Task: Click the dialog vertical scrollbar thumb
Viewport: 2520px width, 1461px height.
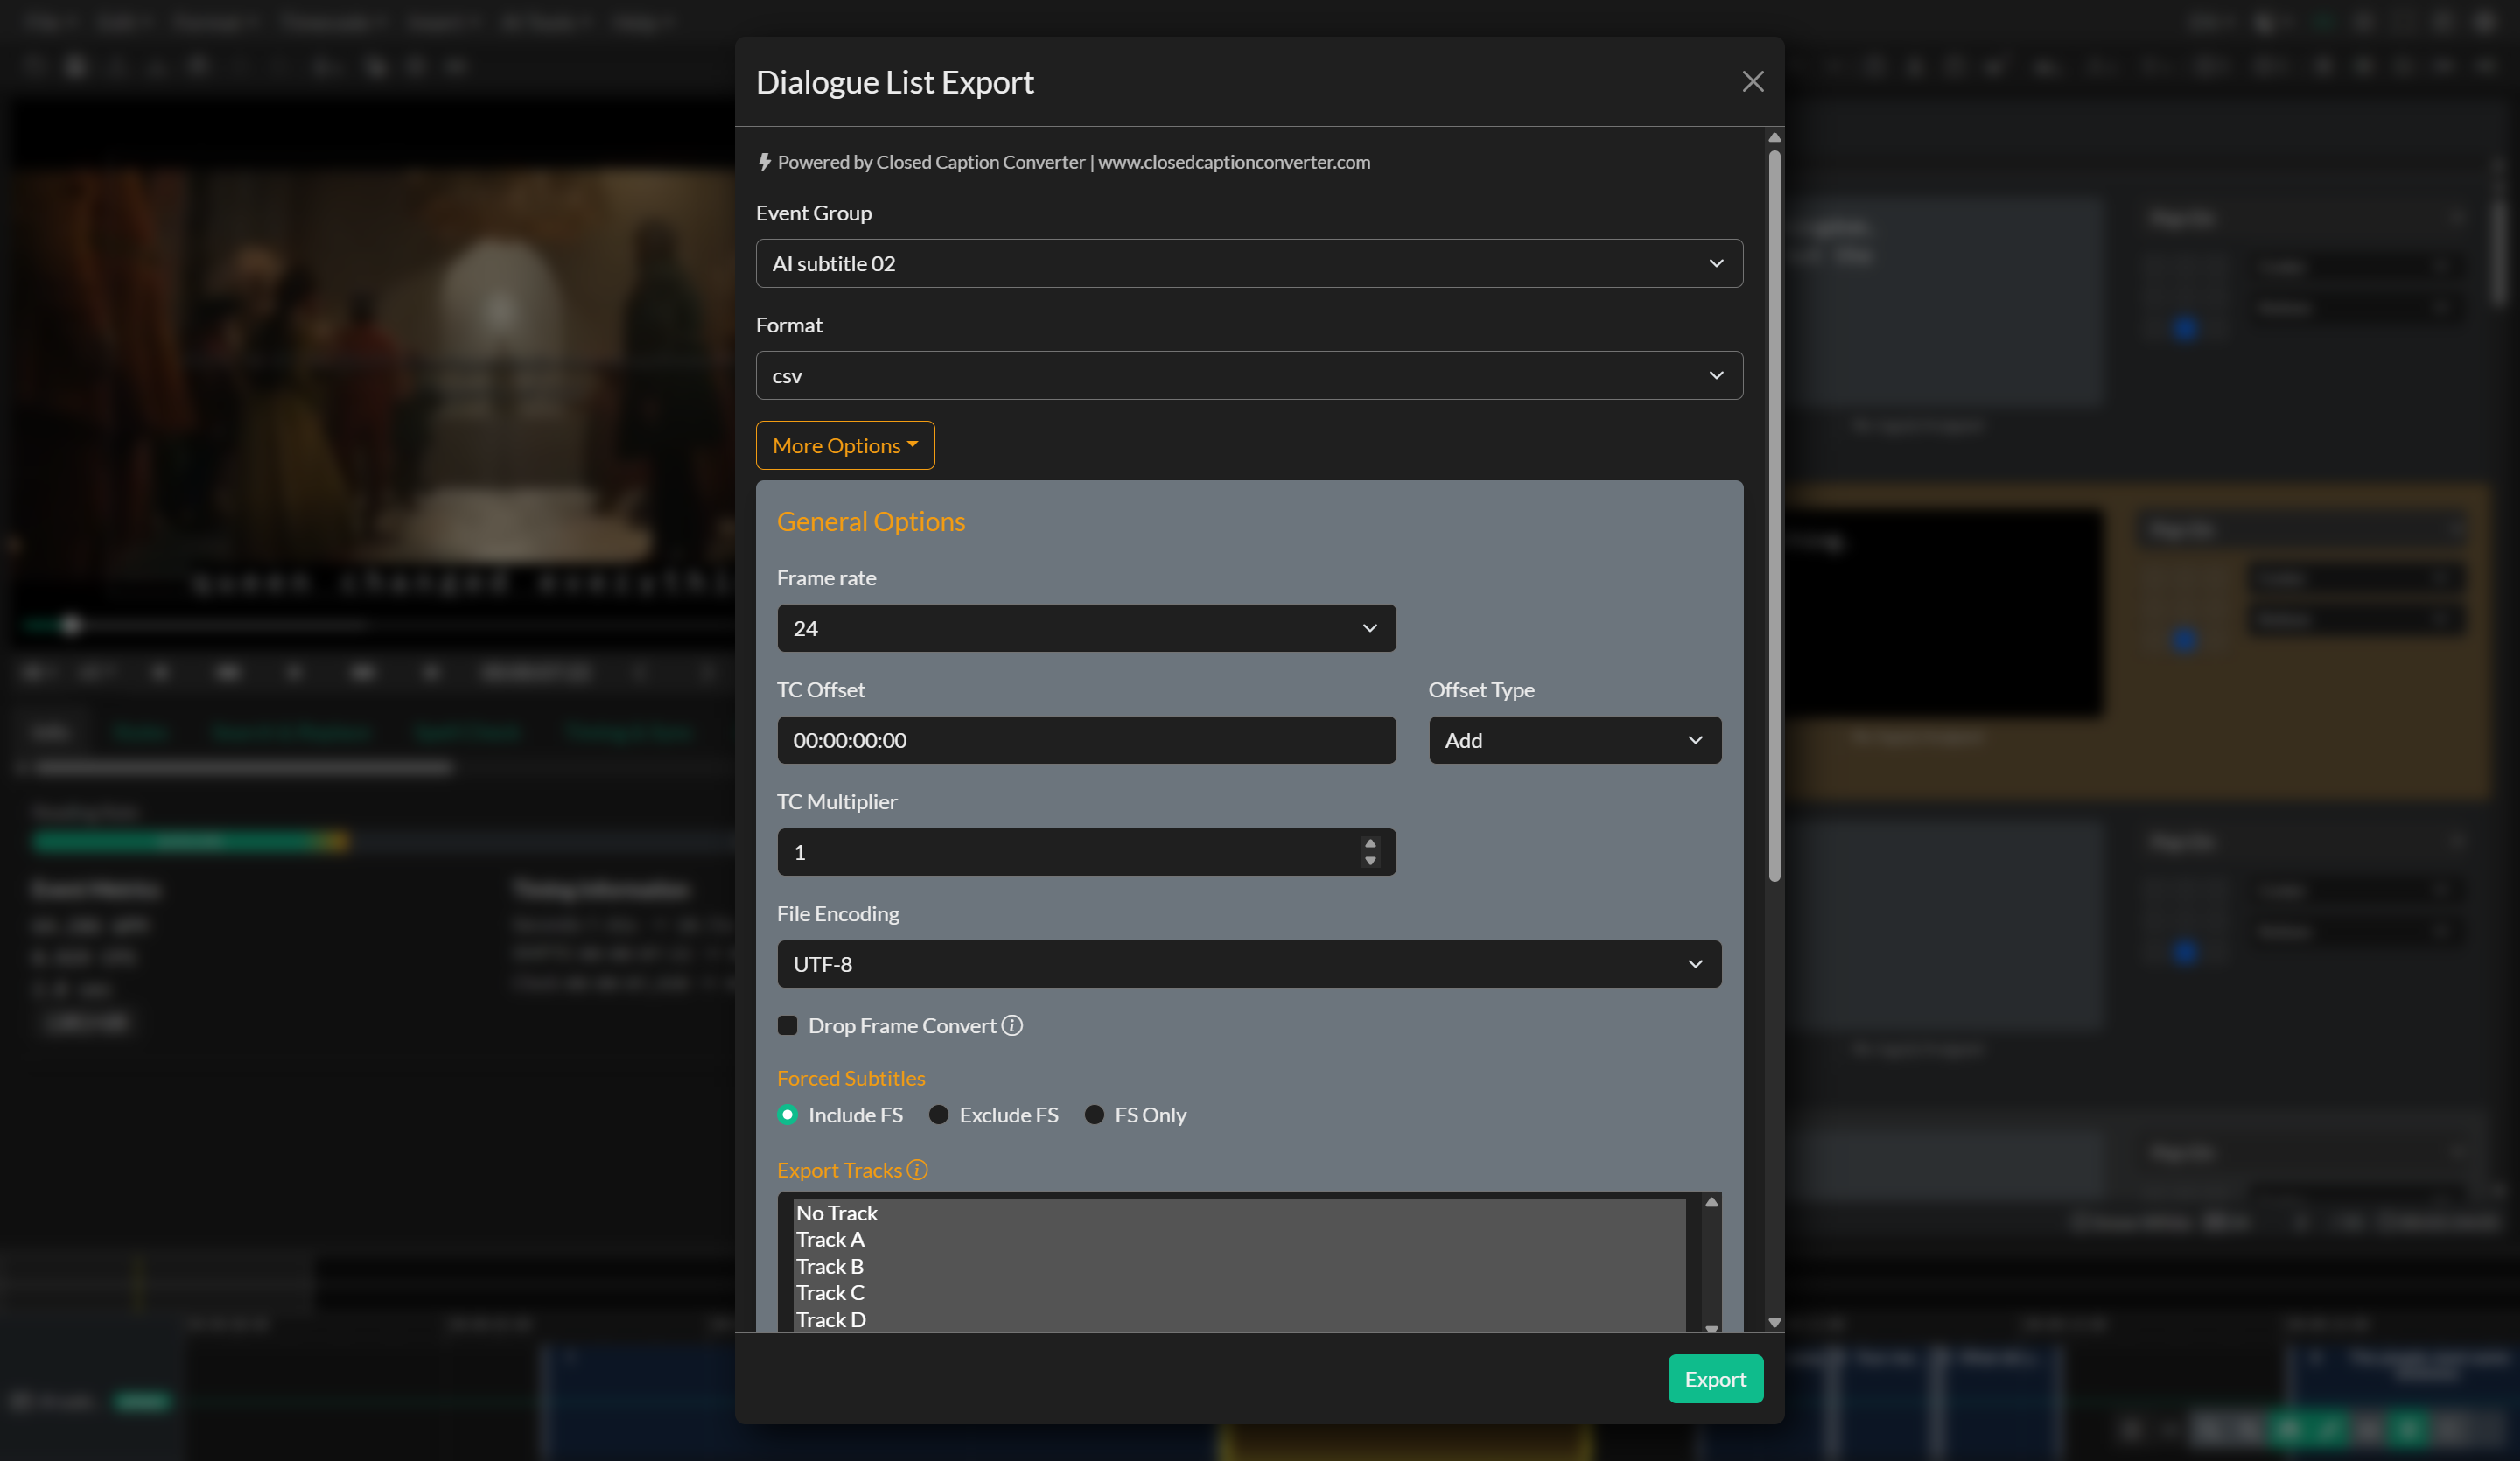Action: coord(1774,516)
